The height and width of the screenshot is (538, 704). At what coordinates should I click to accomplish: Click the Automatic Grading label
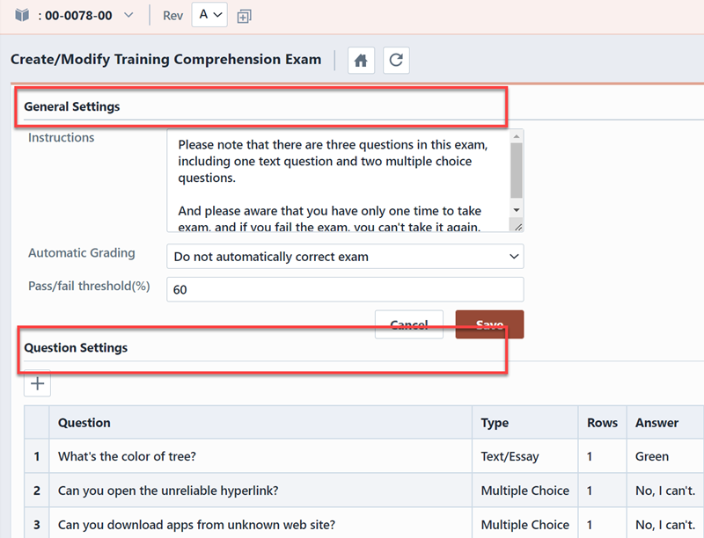click(82, 253)
